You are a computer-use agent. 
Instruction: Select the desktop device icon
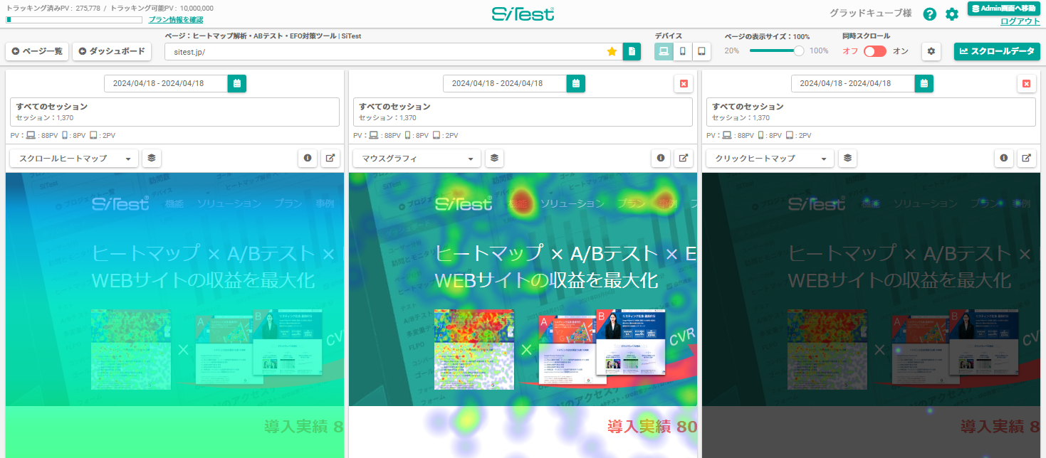tap(664, 51)
